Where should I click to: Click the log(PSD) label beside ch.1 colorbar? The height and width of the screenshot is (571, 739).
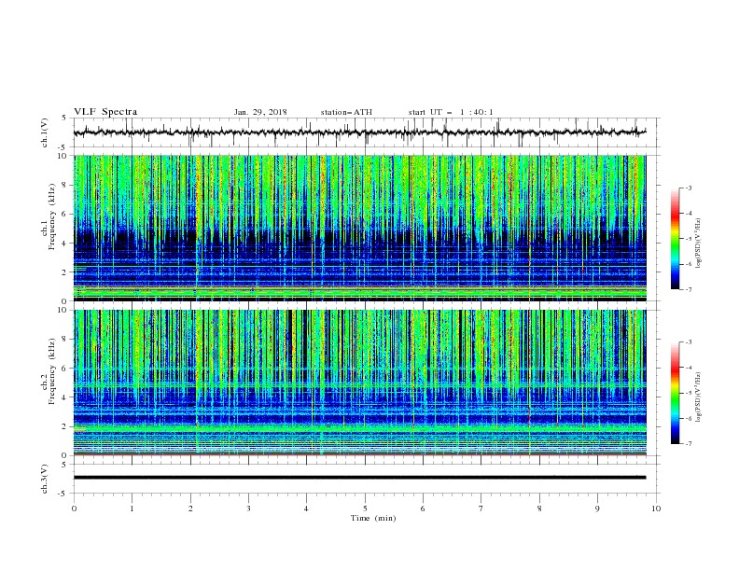point(698,244)
